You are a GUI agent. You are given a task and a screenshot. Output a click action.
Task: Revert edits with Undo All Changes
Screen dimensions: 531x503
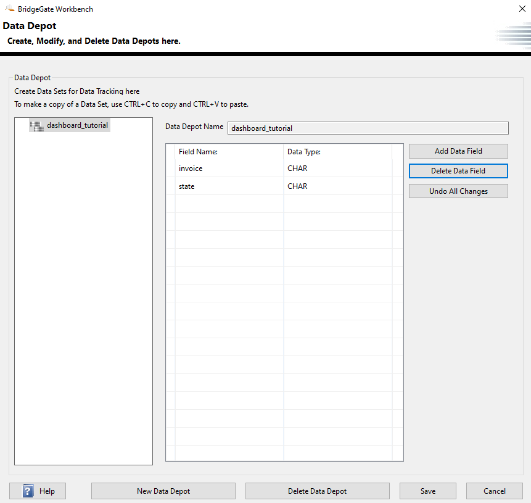[458, 191]
